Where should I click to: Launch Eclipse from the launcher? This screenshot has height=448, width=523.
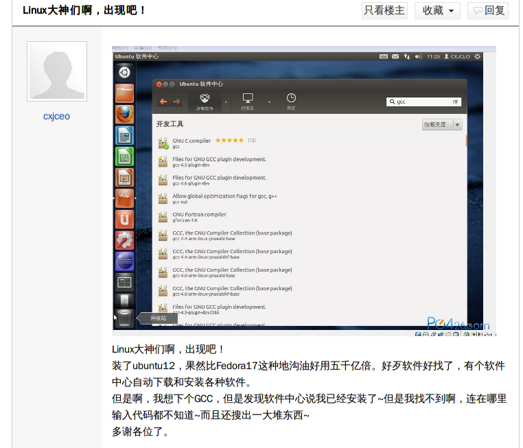click(x=124, y=261)
